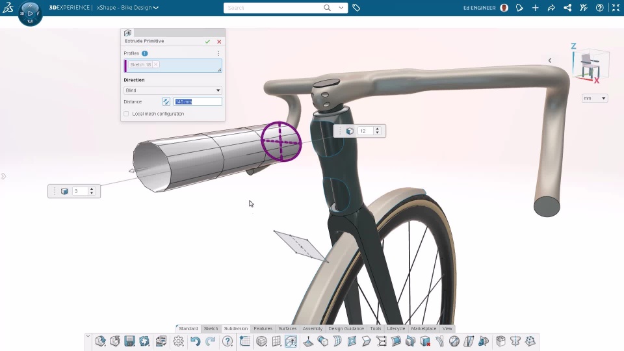Switch to the Surfaces tab

(287, 329)
